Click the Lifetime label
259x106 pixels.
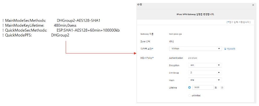(x=173, y=88)
